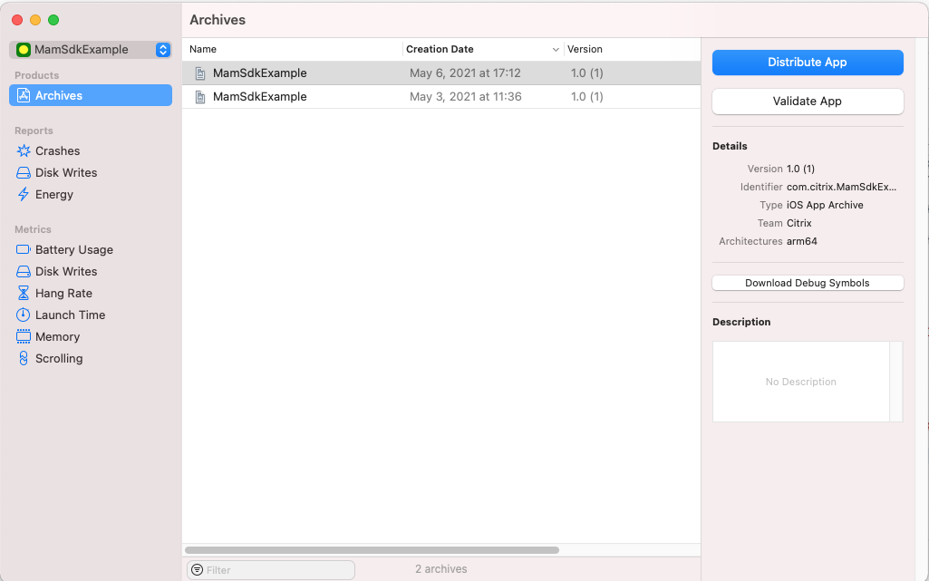The height and width of the screenshot is (581, 929).
Task: Open the MamSdkExample product dropdown
Action: tap(91, 50)
